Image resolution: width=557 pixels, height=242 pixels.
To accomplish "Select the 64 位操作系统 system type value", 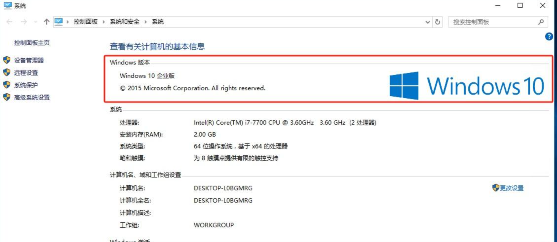I will 241,146.
